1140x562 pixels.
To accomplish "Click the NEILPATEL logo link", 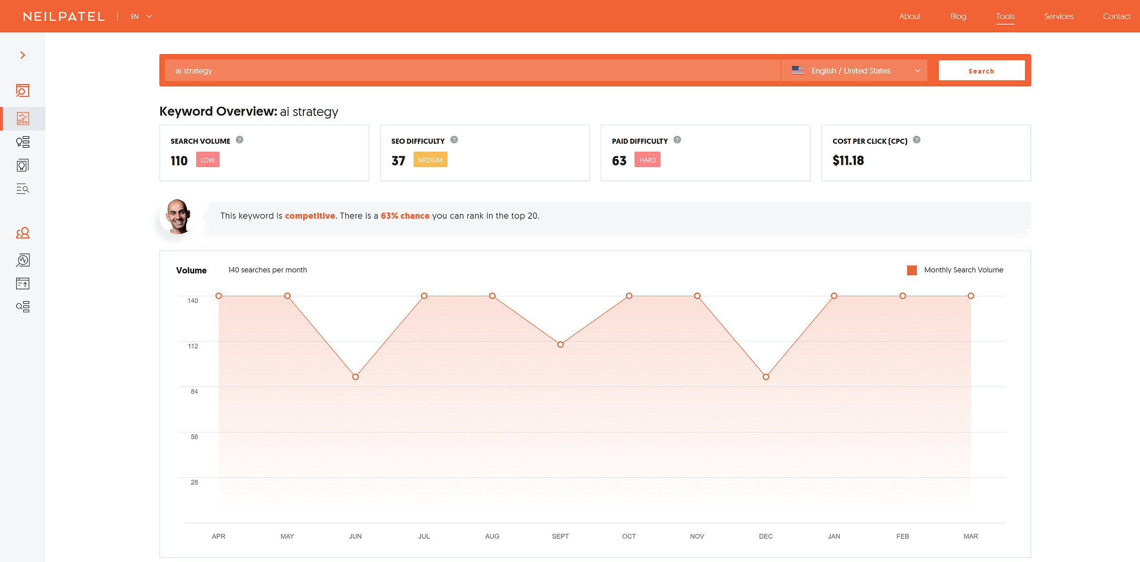I will [x=64, y=16].
